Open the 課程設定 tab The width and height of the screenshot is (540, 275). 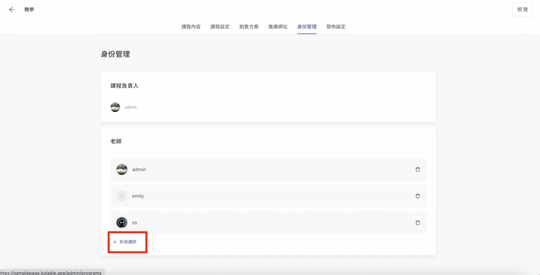(x=220, y=27)
